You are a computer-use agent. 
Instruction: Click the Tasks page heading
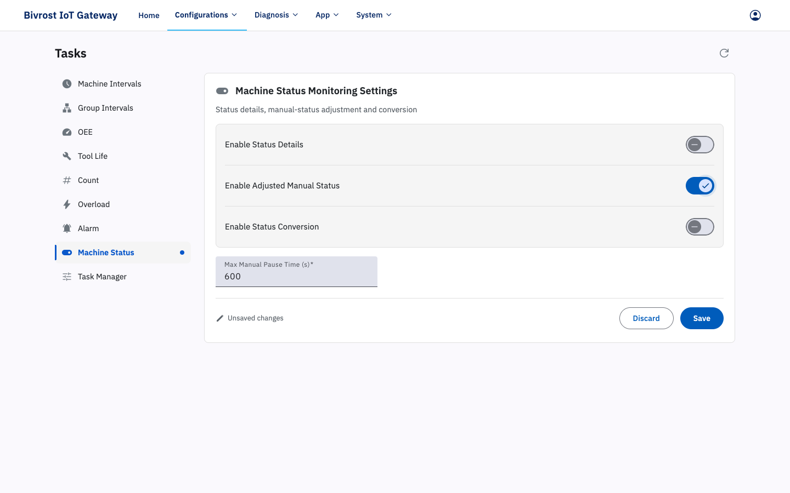[x=71, y=53]
